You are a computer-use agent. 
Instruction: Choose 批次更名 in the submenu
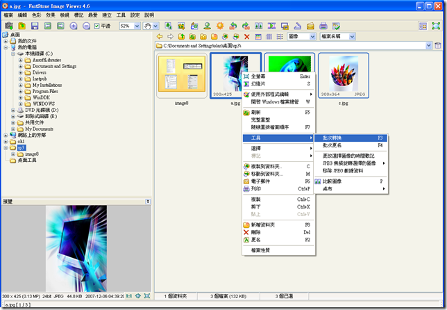pyautogui.click(x=351, y=145)
